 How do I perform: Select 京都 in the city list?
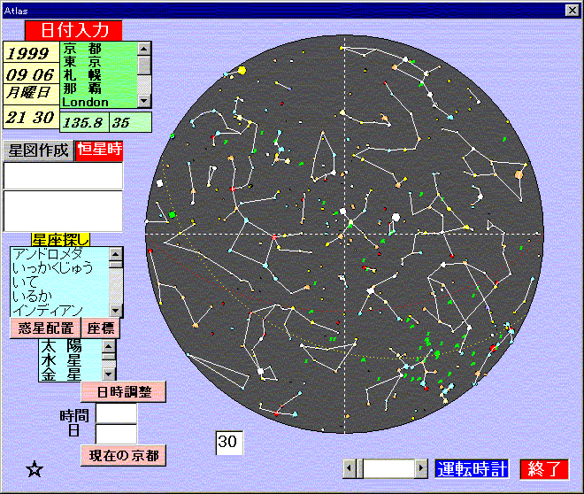point(98,49)
